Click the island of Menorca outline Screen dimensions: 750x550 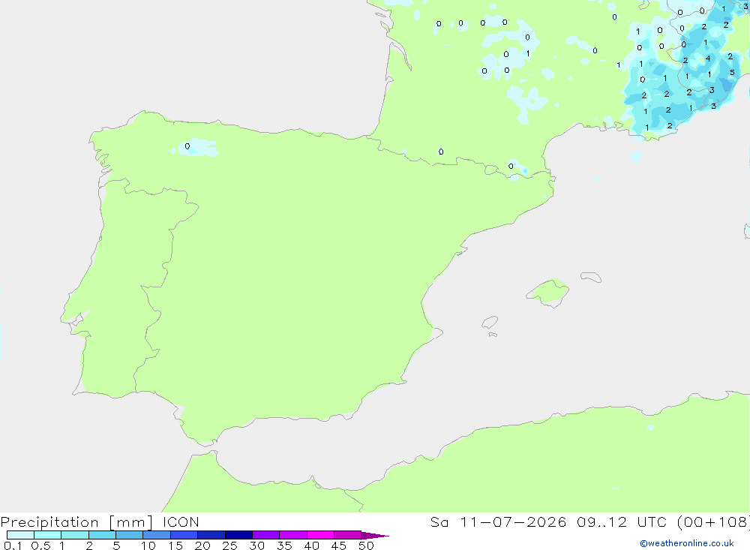tap(591, 277)
